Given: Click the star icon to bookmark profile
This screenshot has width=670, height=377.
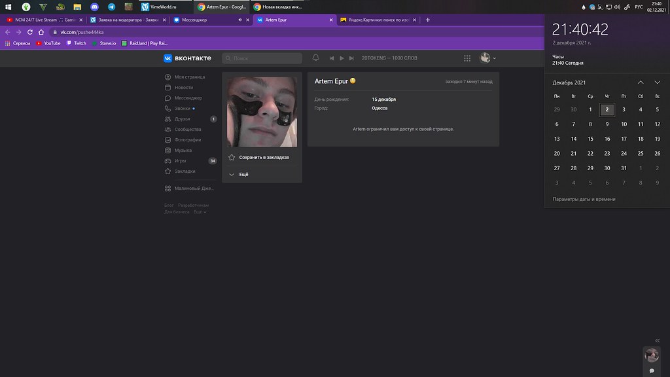Looking at the screenshot, I should point(232,158).
